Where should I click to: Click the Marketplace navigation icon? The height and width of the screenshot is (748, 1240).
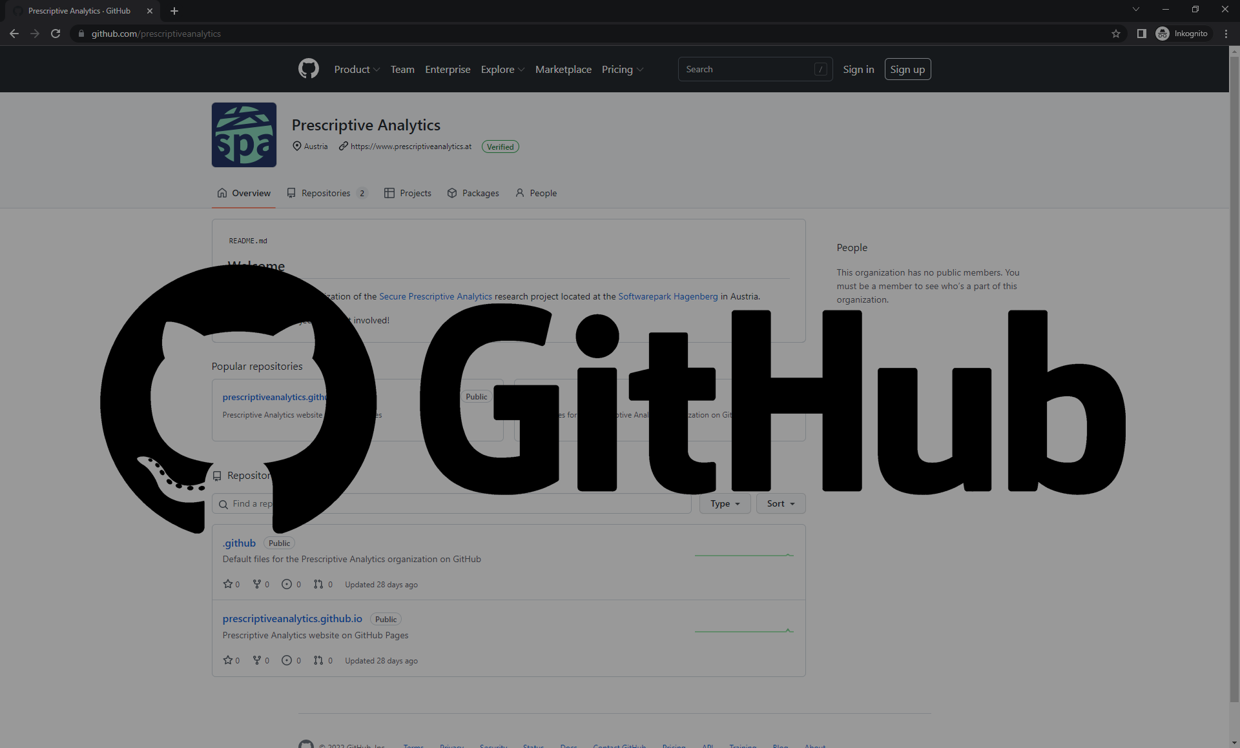[564, 69]
